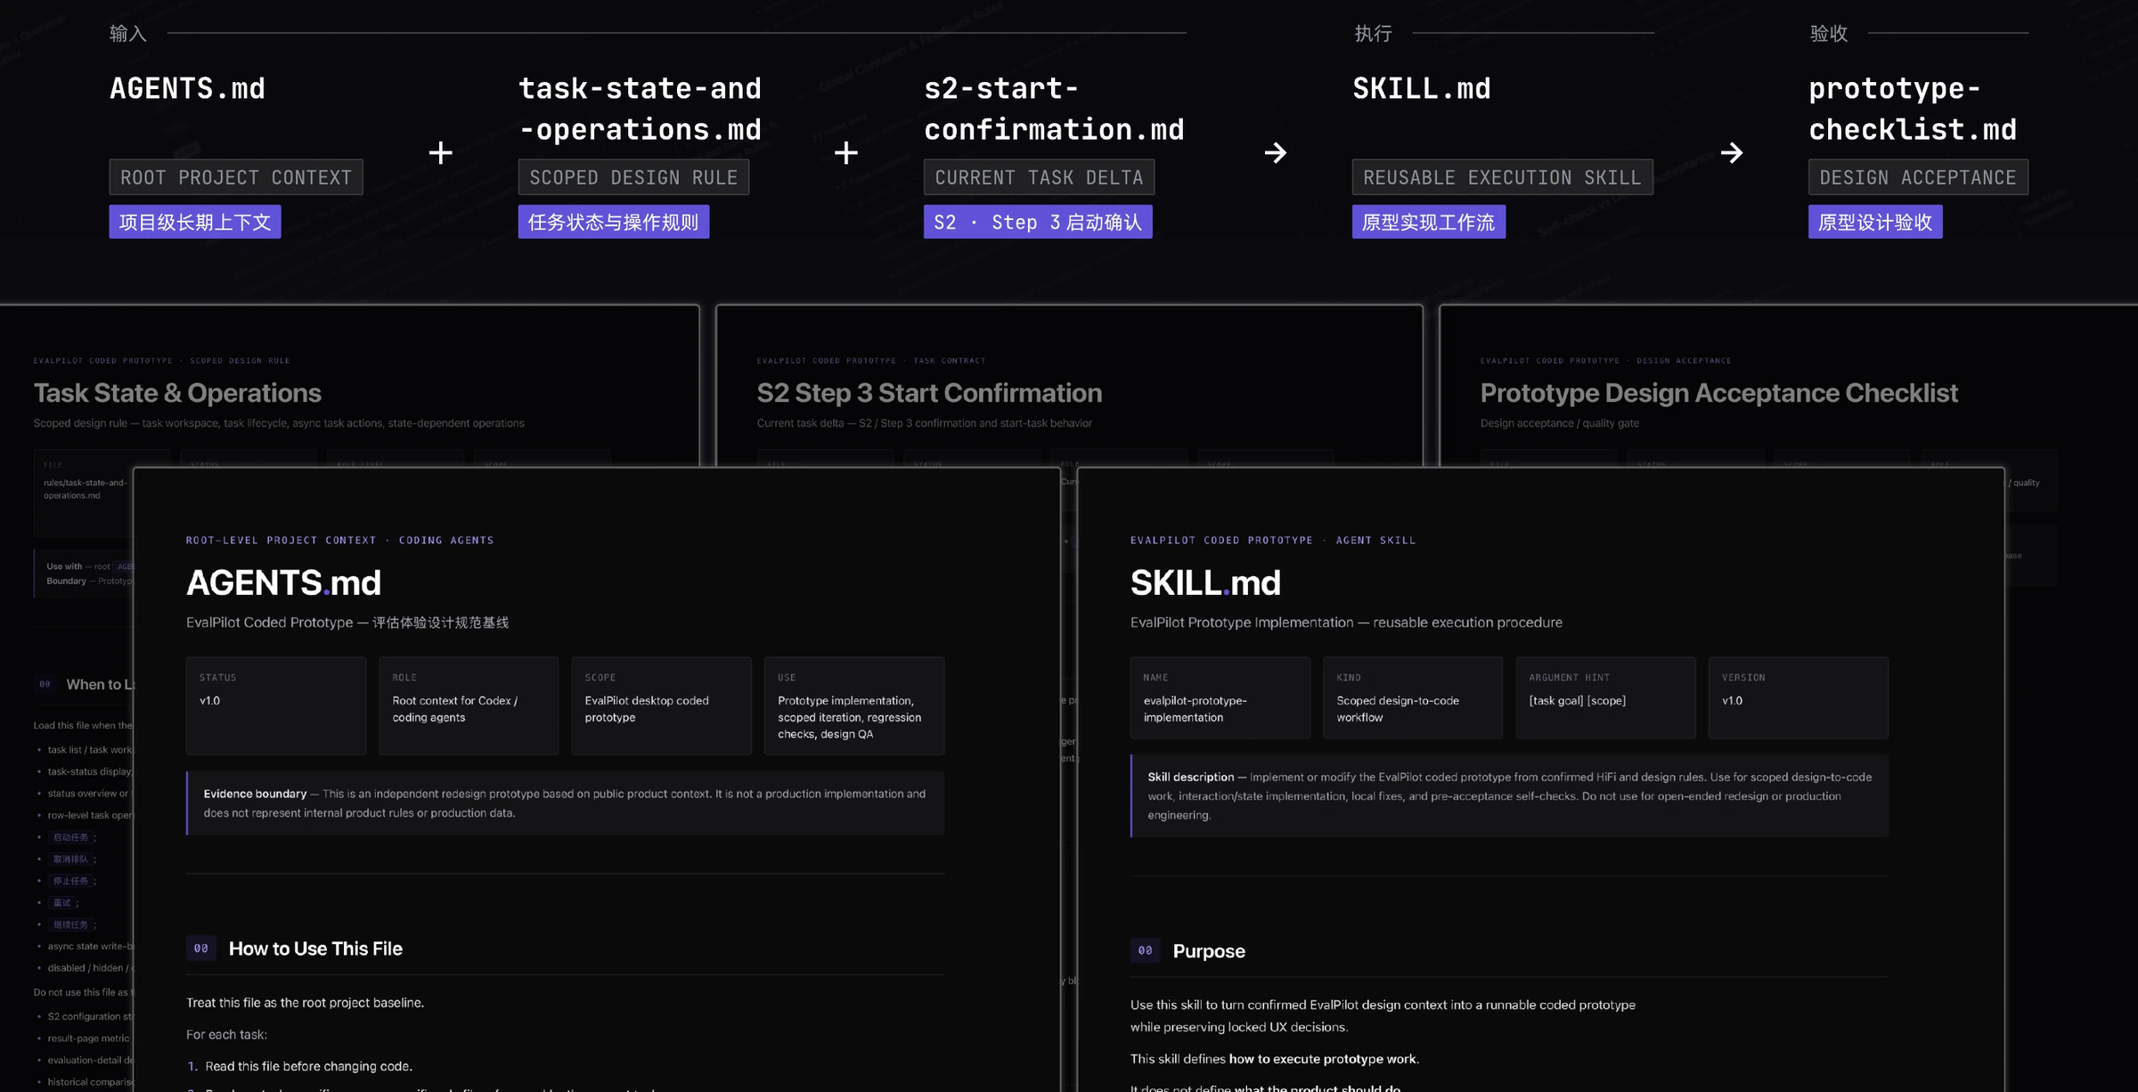Click the VERSION v1.0 box in SKILL.md
This screenshot has height=1092, width=2138.
pyautogui.click(x=1799, y=698)
